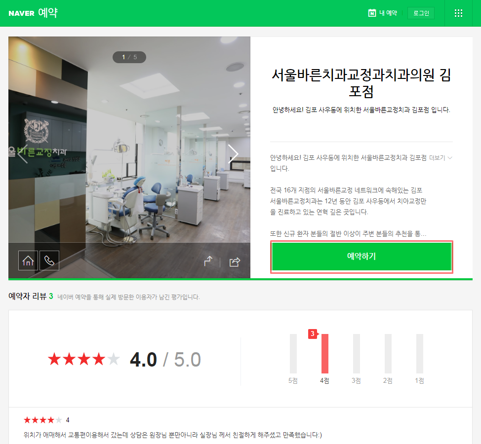Show previous photo with left arrow
This screenshot has width=481, height=444.
pos(22,154)
